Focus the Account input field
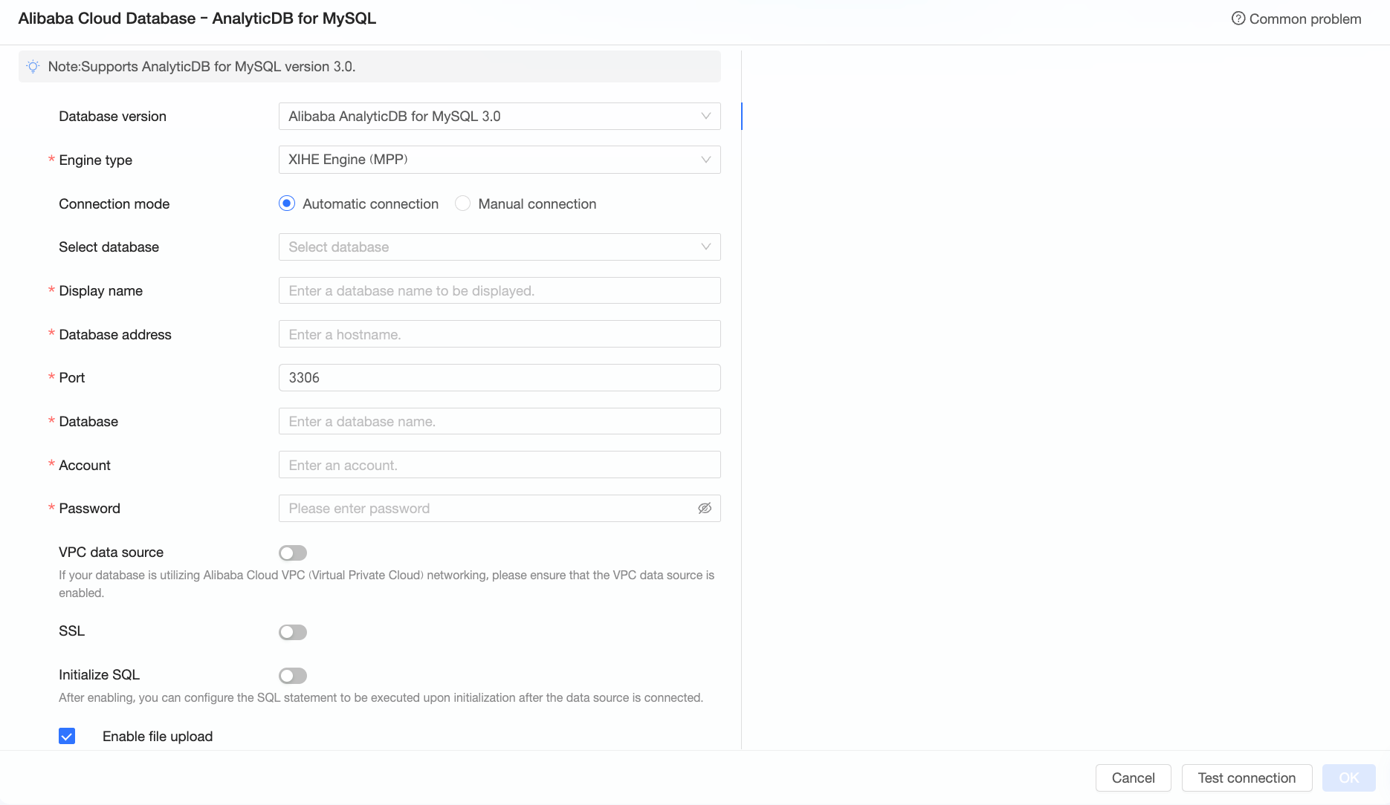 point(500,465)
